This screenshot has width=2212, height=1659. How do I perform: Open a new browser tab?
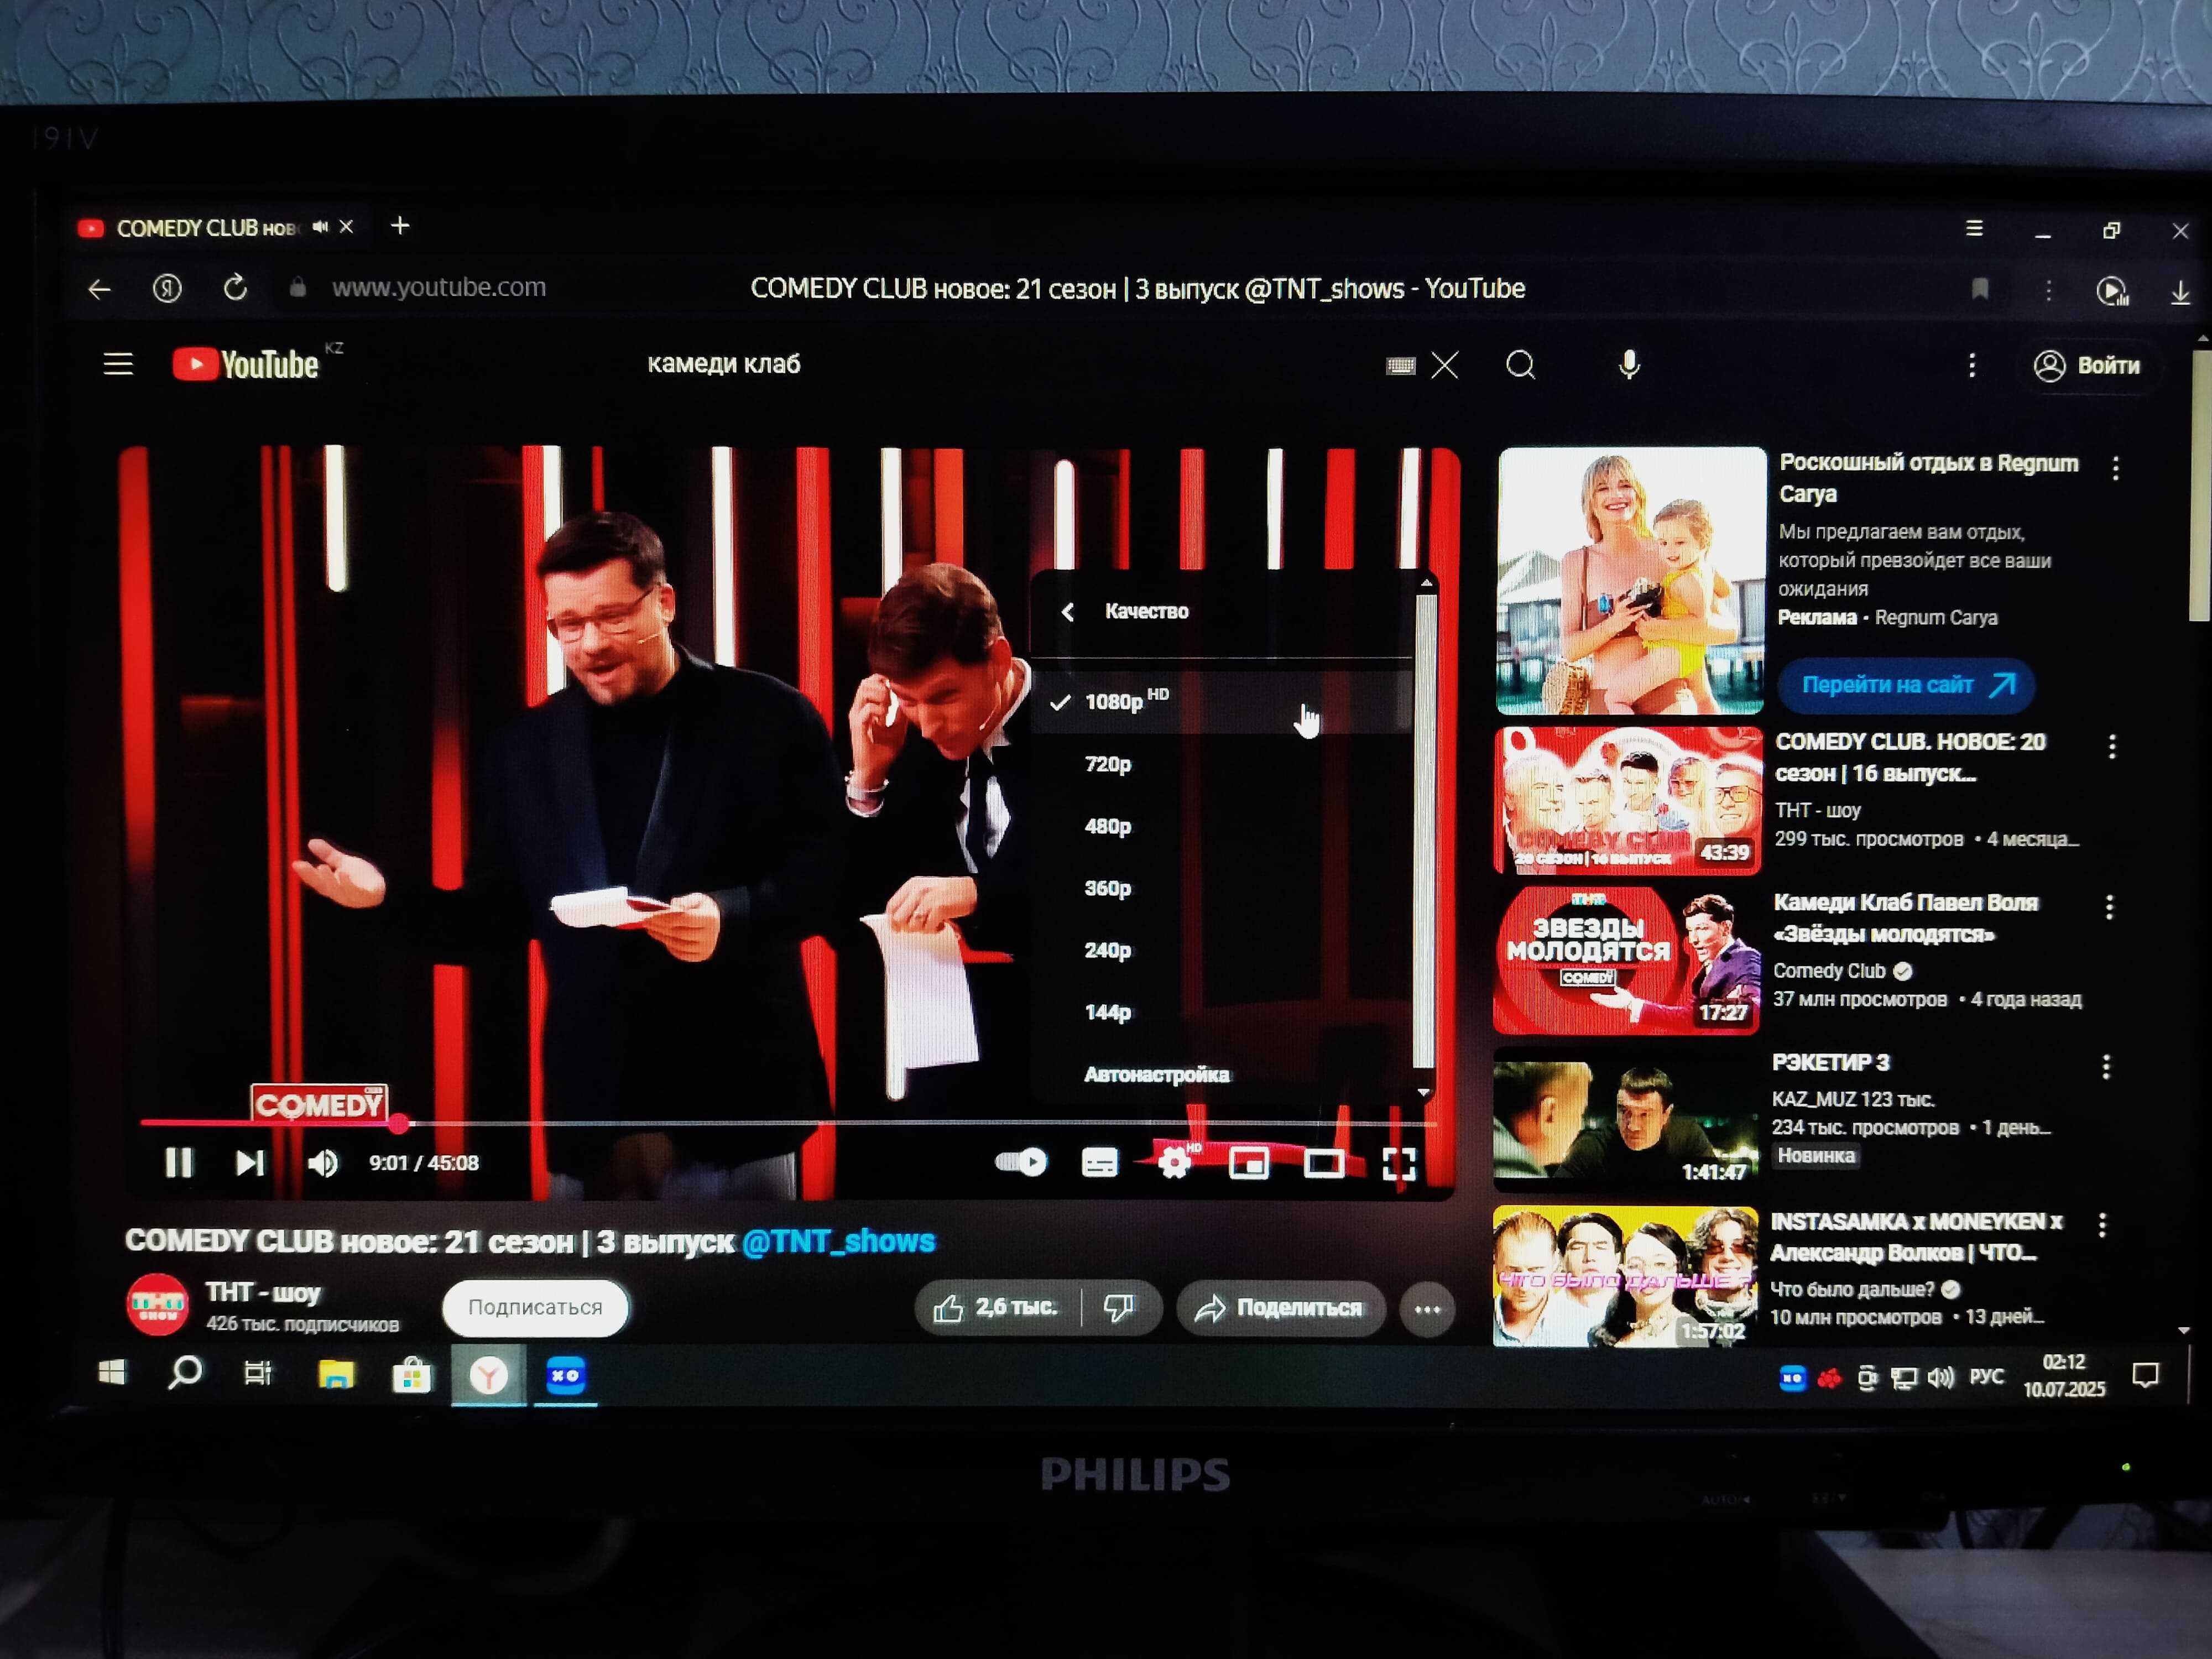400,226
